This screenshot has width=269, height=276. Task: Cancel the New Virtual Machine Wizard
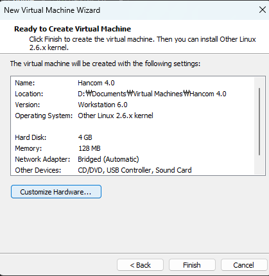tap(244, 265)
